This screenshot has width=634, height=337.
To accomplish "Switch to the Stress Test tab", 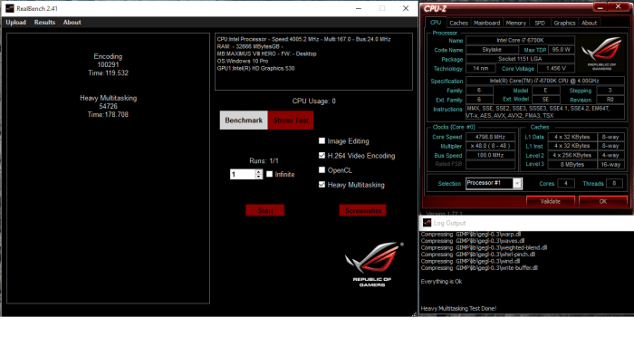I will pyautogui.click(x=291, y=120).
